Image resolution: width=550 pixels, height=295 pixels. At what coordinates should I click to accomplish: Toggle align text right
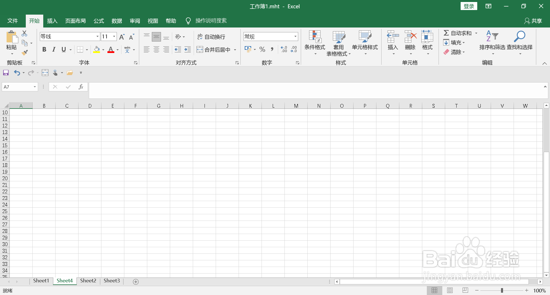click(x=166, y=50)
